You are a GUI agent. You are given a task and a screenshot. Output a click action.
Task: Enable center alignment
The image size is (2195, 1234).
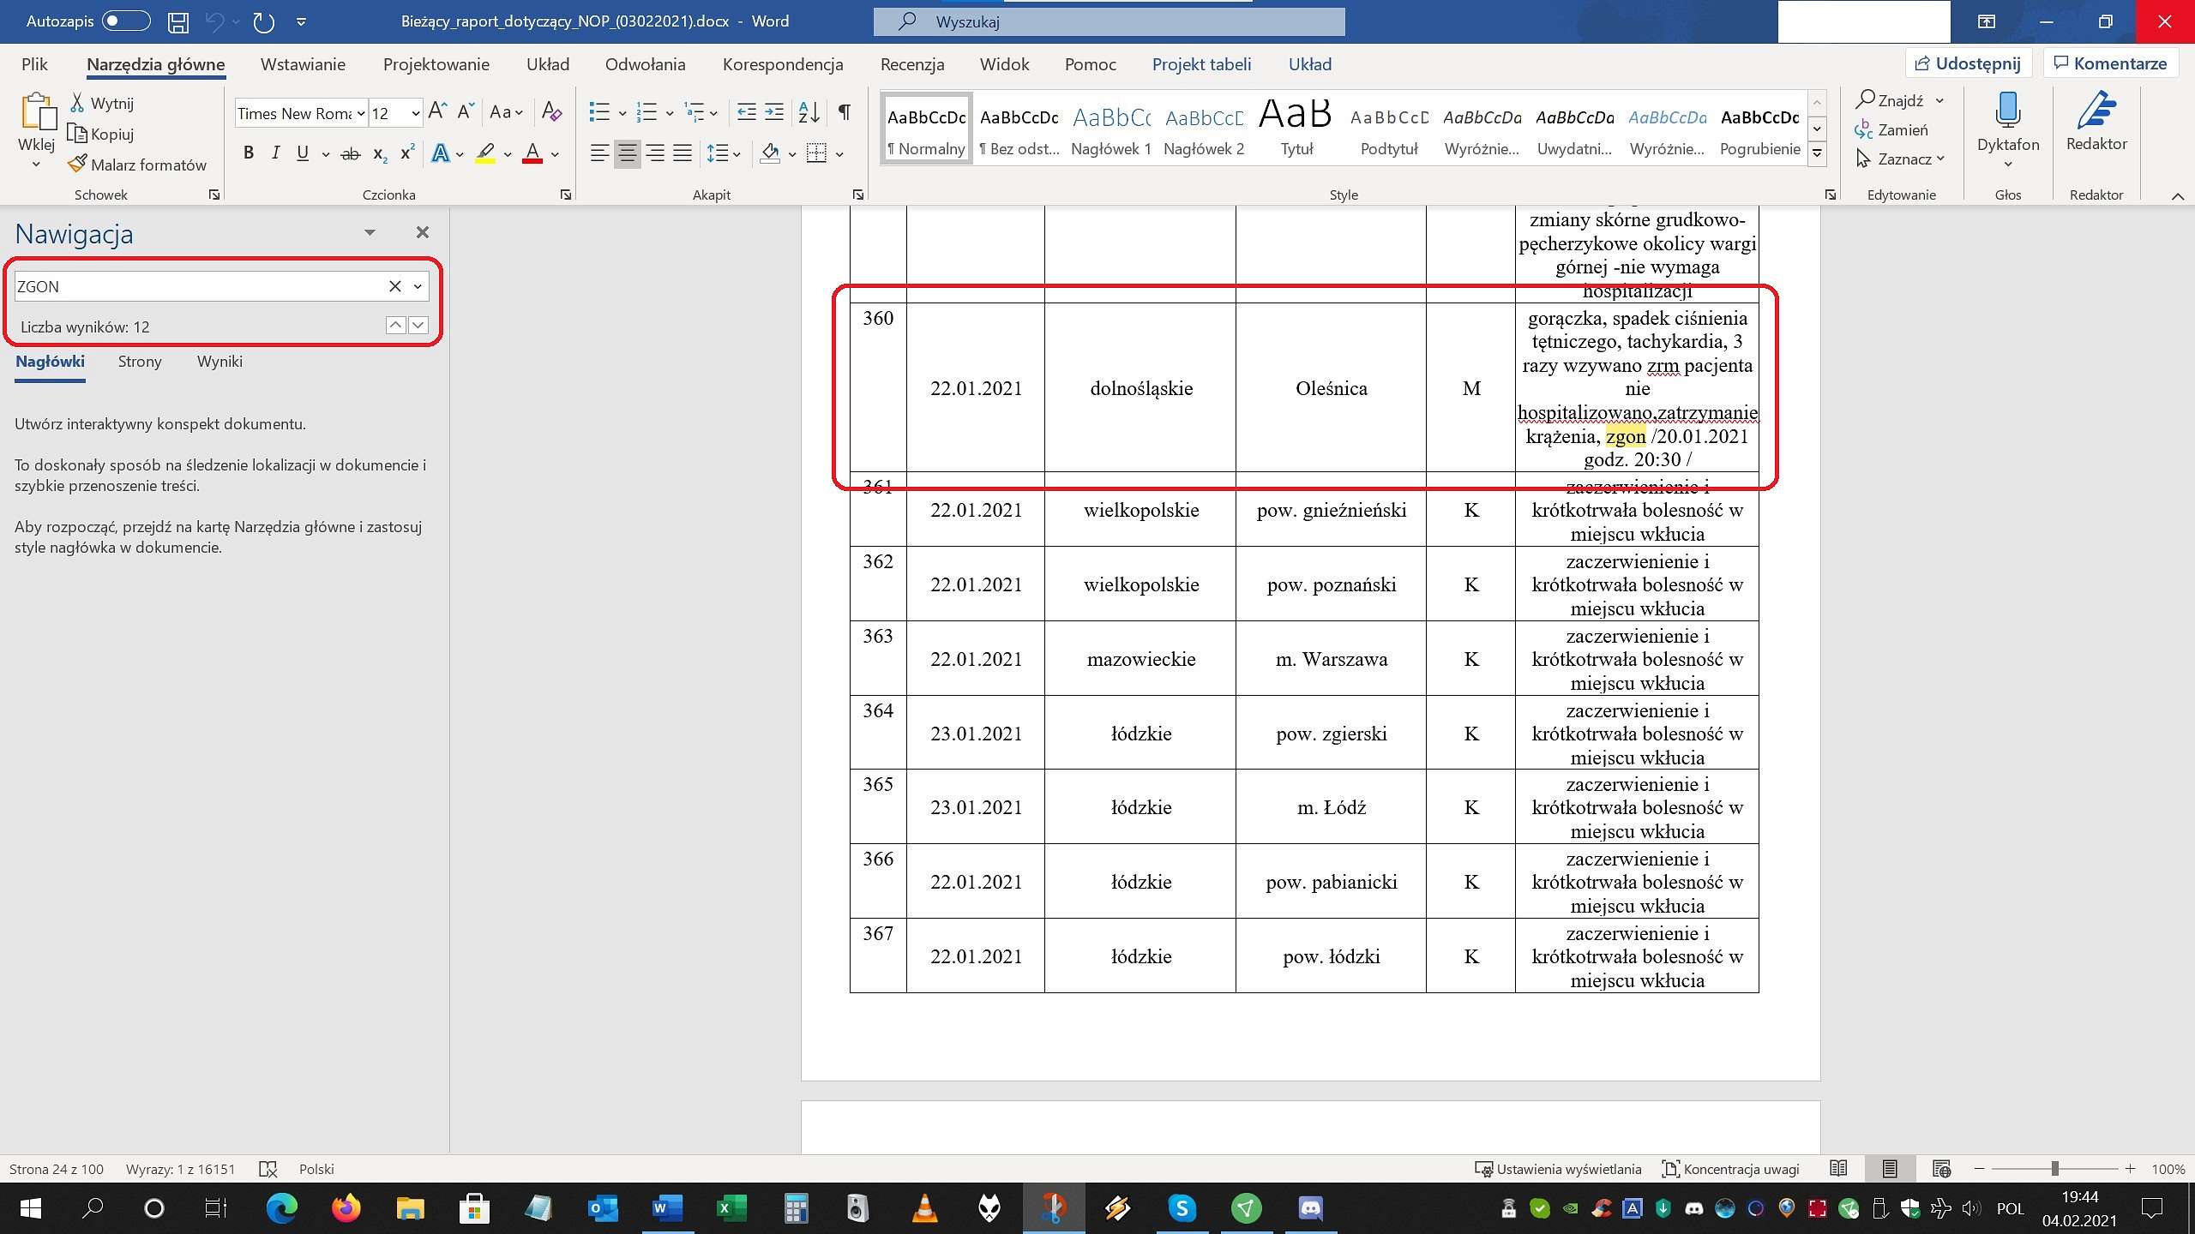(627, 154)
